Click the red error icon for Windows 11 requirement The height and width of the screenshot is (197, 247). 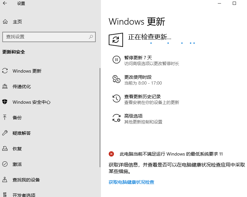click(x=111, y=154)
